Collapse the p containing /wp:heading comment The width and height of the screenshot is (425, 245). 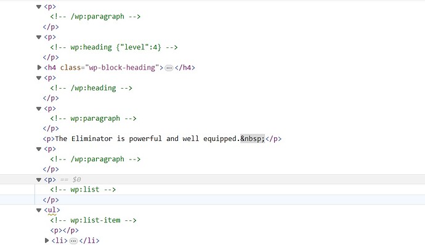(x=39, y=78)
